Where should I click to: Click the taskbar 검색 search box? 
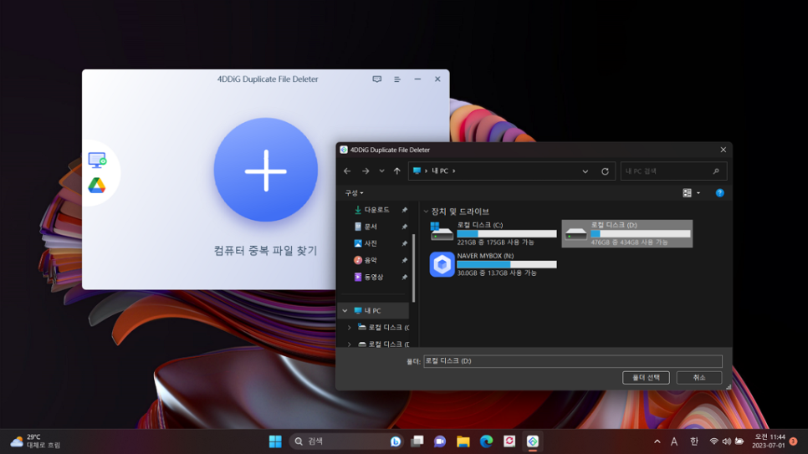pyautogui.click(x=346, y=441)
